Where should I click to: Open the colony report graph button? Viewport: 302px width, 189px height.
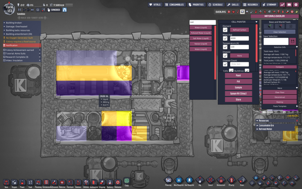(x=282, y=5)
